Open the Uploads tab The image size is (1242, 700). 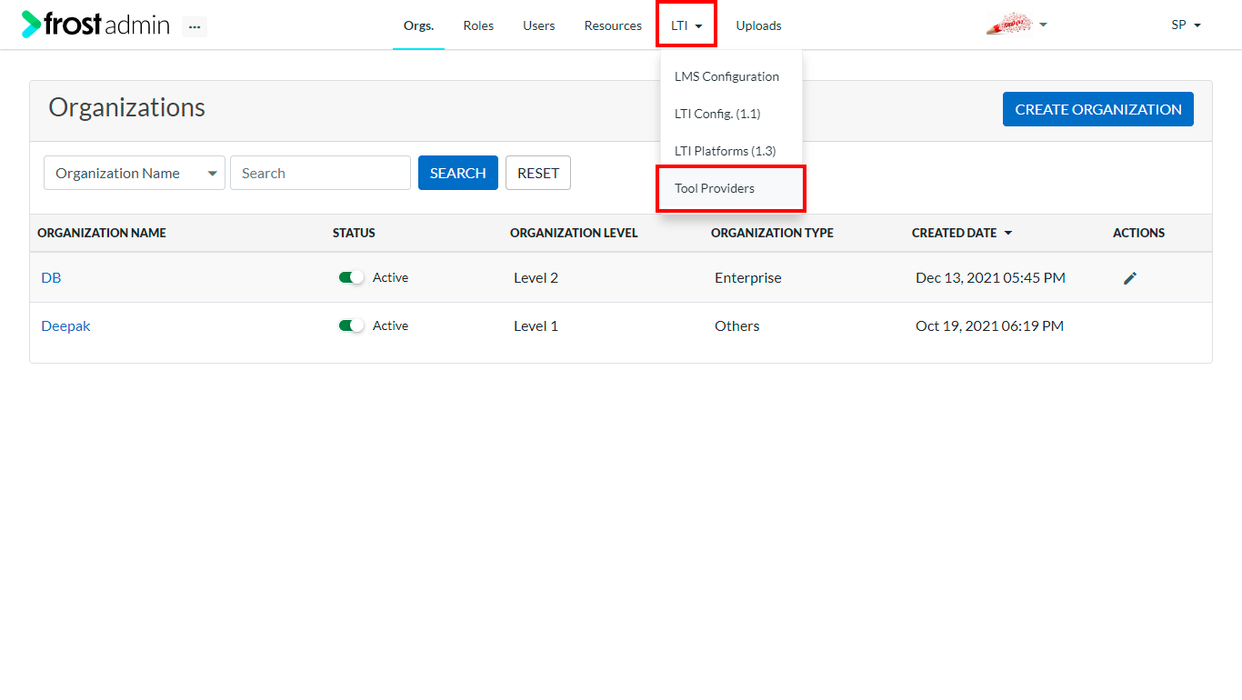[758, 25]
